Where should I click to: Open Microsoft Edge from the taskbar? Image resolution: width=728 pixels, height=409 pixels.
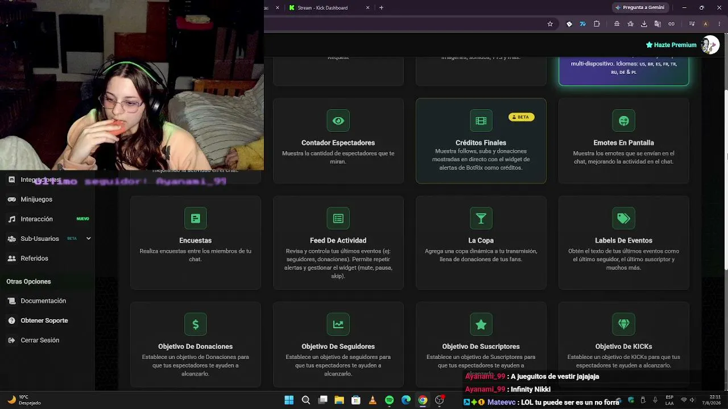406,400
